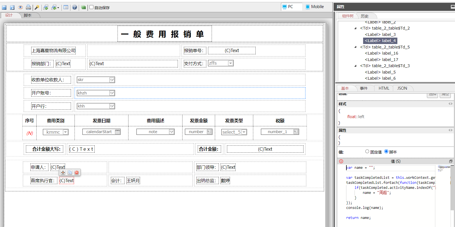Collapse the table_2_table$Td_5 tree node
The width and height of the screenshot is (455, 227).
click(x=355, y=47)
